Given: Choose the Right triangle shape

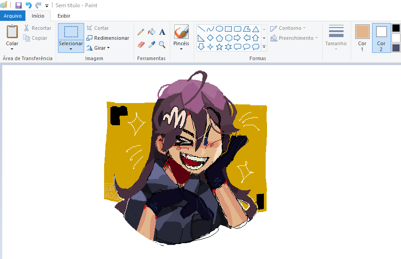Looking at the screenshot, I should [201, 38].
